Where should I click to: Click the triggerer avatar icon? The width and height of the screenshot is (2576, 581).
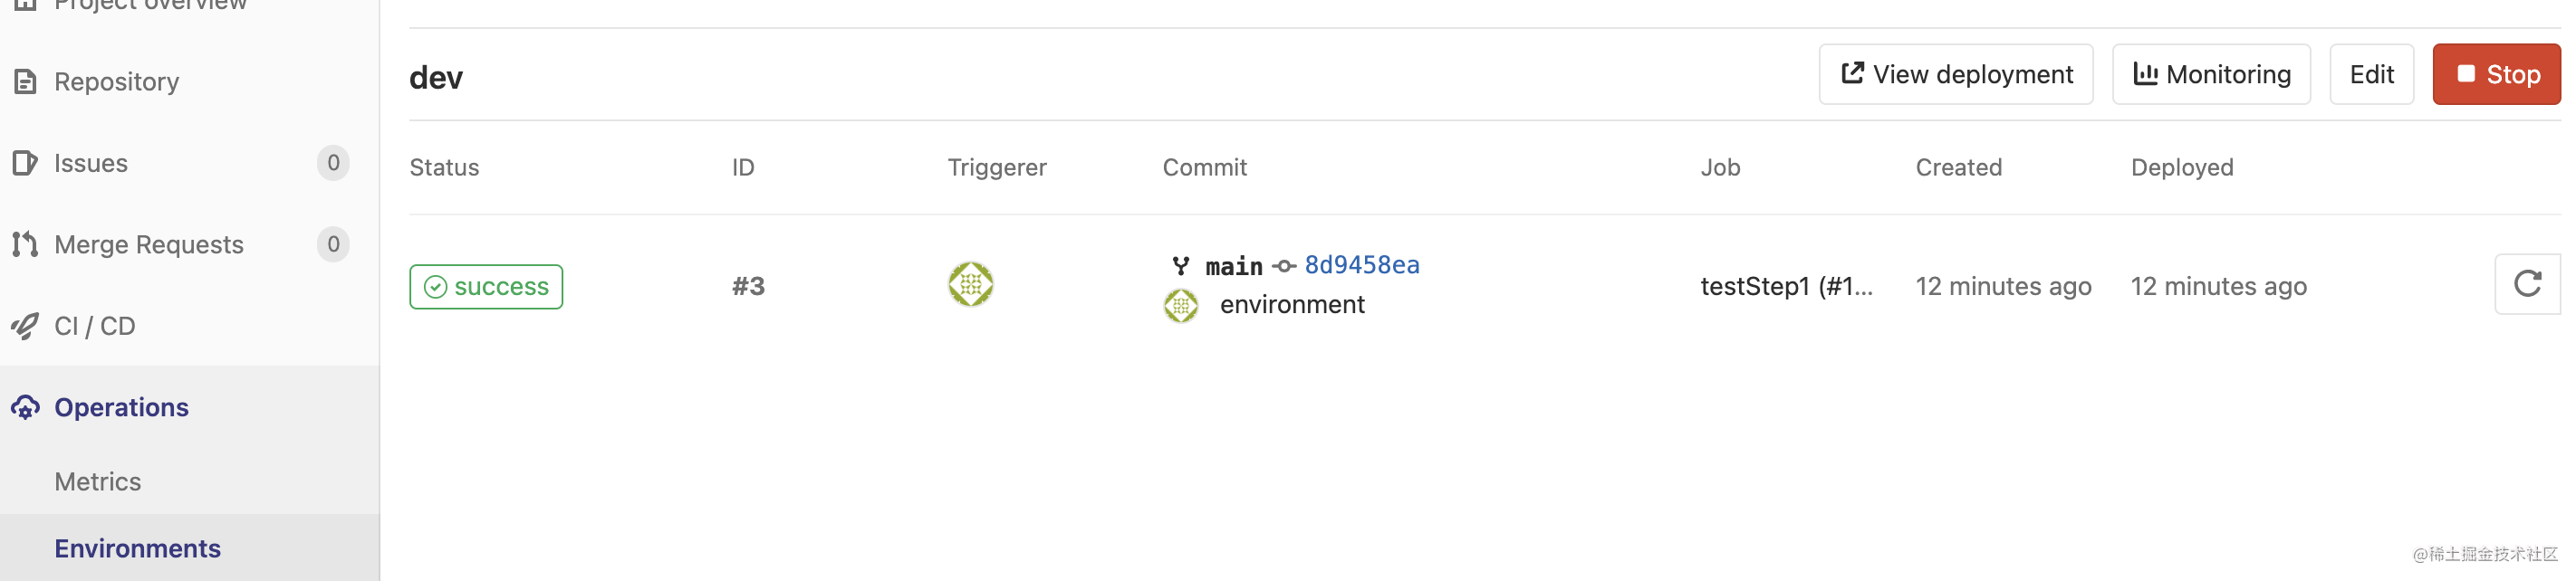pos(970,285)
